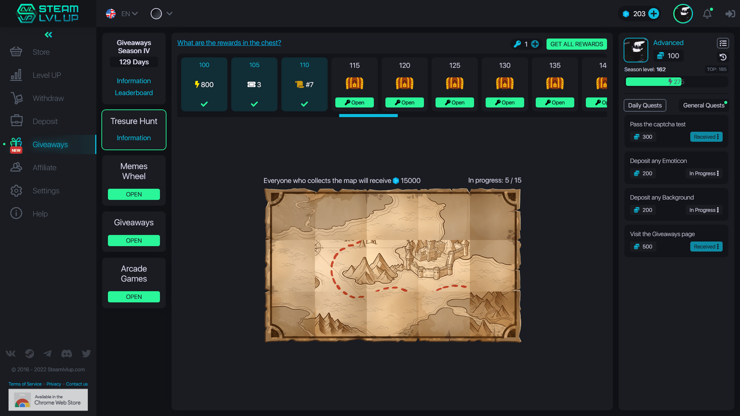Switch to the General Quests tab
The width and height of the screenshot is (740, 416).
click(703, 105)
